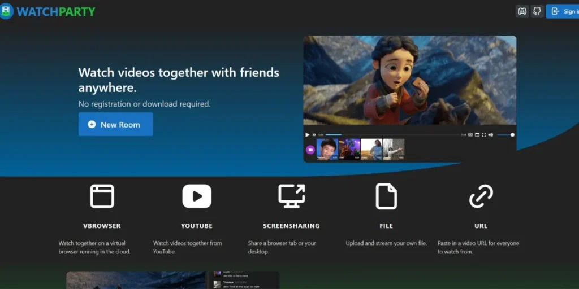Create a New Room

tap(115, 124)
